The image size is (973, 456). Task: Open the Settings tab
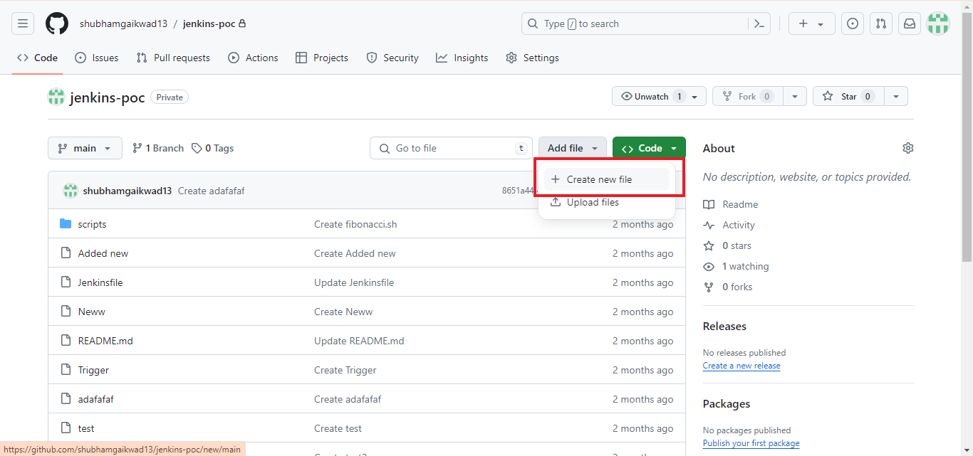click(532, 58)
